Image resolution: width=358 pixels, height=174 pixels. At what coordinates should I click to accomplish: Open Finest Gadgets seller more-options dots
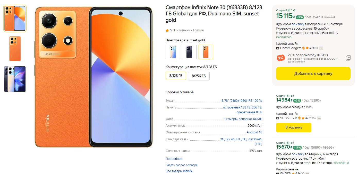(321, 48)
